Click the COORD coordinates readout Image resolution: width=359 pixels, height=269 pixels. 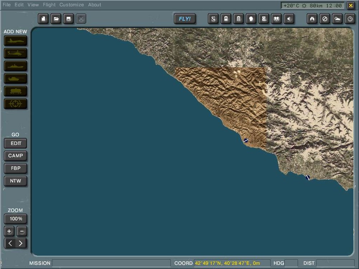point(232,263)
